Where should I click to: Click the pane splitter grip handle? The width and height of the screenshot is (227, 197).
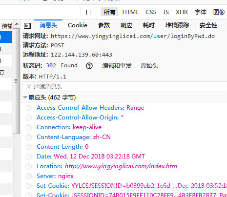point(16,81)
